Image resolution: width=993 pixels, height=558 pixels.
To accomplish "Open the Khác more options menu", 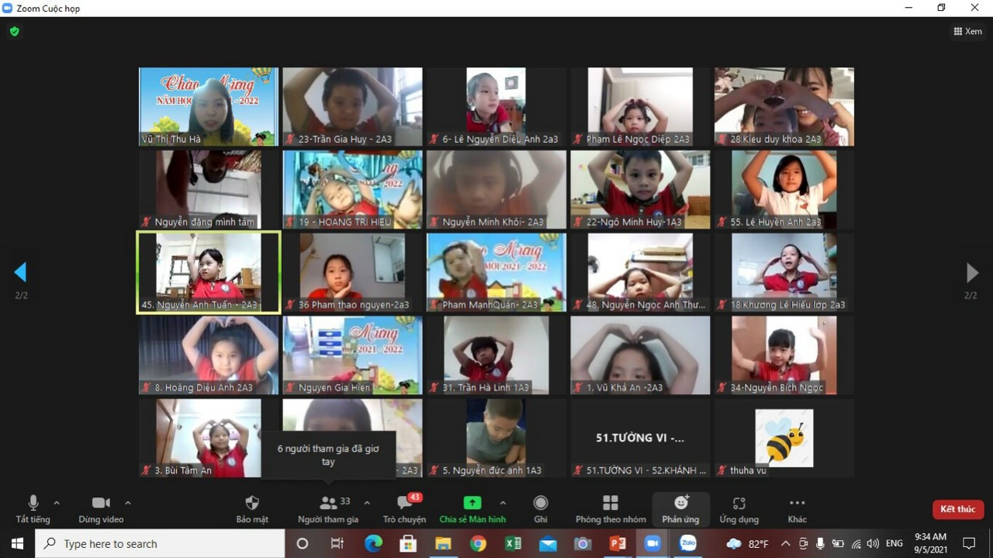I will pos(797,504).
